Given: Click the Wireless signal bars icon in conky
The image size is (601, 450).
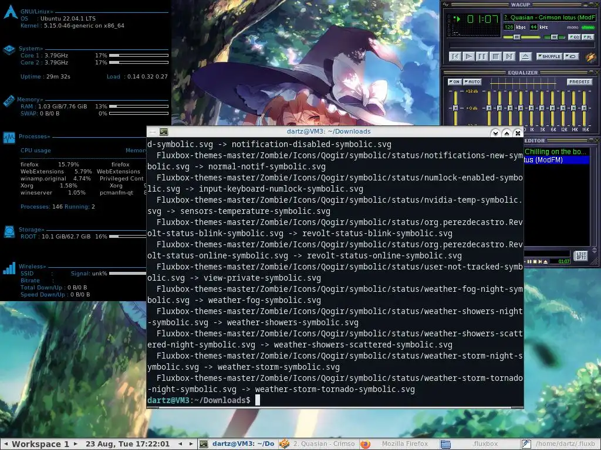Looking at the screenshot, I should click(x=9, y=268).
